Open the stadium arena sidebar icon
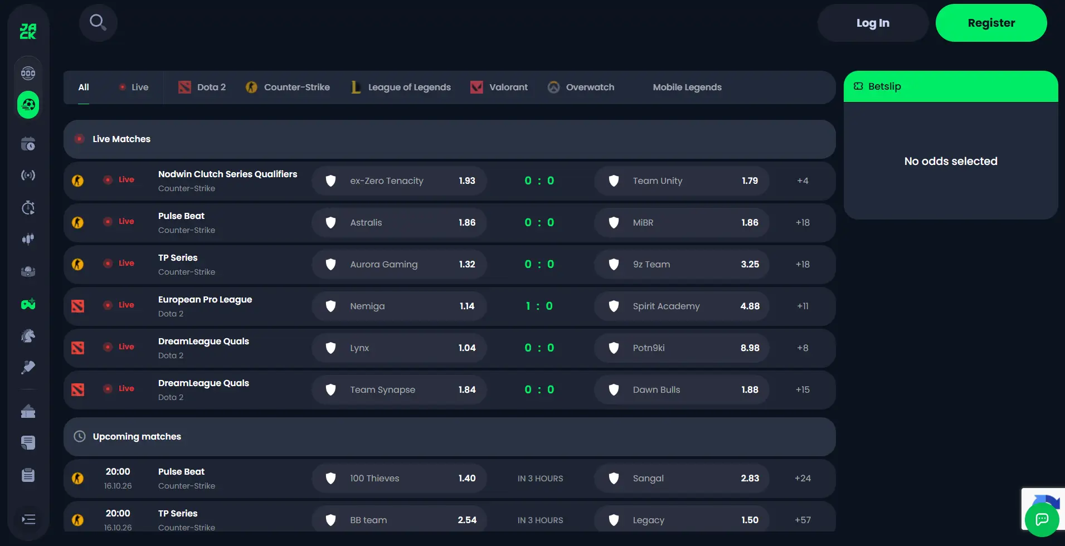 (28, 272)
